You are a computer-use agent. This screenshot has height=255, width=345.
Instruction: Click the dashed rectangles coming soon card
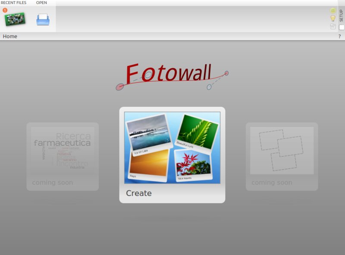282,157
